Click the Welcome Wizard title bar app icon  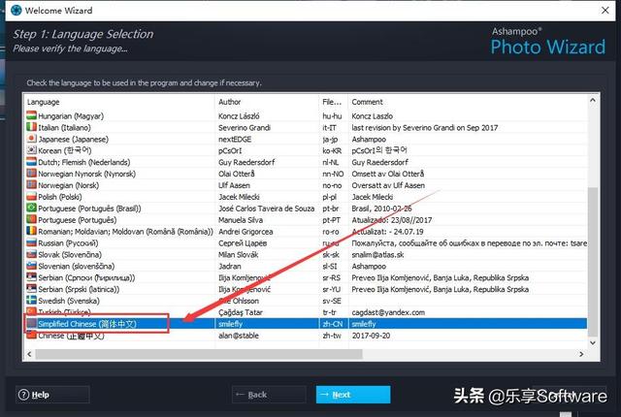pos(16,11)
